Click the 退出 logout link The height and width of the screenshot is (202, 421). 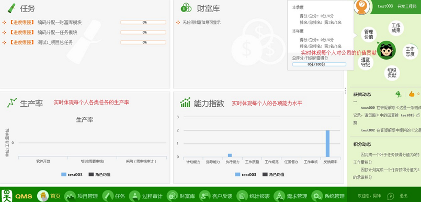point(404,196)
